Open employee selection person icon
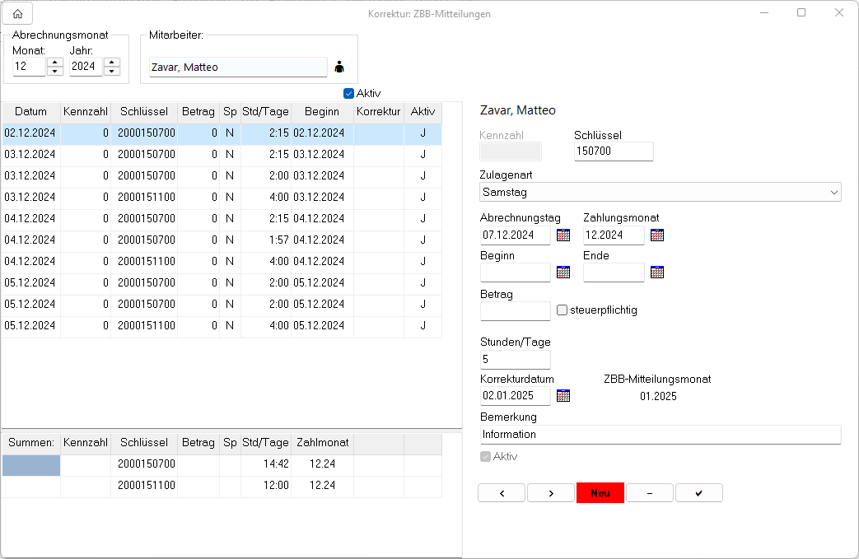This screenshot has height=559, width=859. point(338,67)
